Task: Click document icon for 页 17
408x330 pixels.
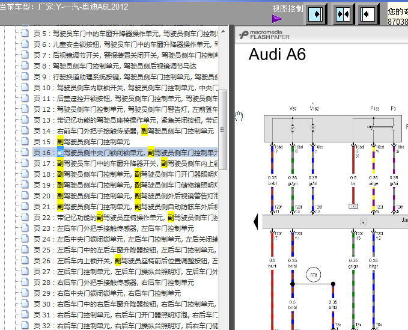Action: [25, 163]
